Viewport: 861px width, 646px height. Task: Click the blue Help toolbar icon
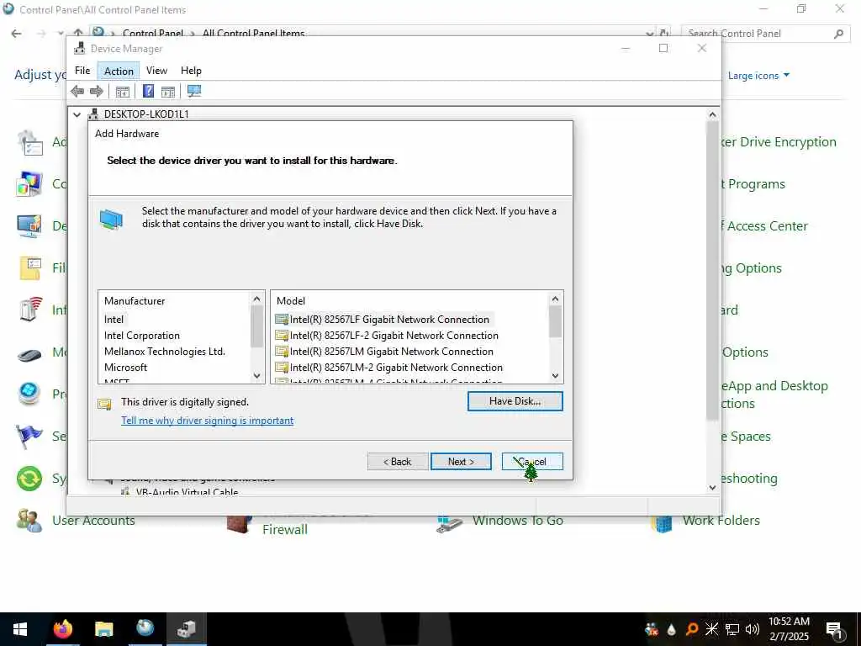click(148, 91)
